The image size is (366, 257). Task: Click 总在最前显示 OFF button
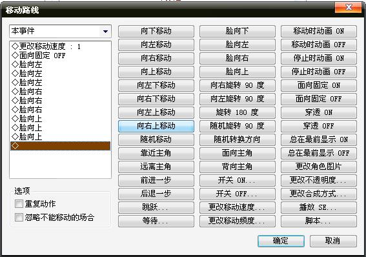click(319, 153)
